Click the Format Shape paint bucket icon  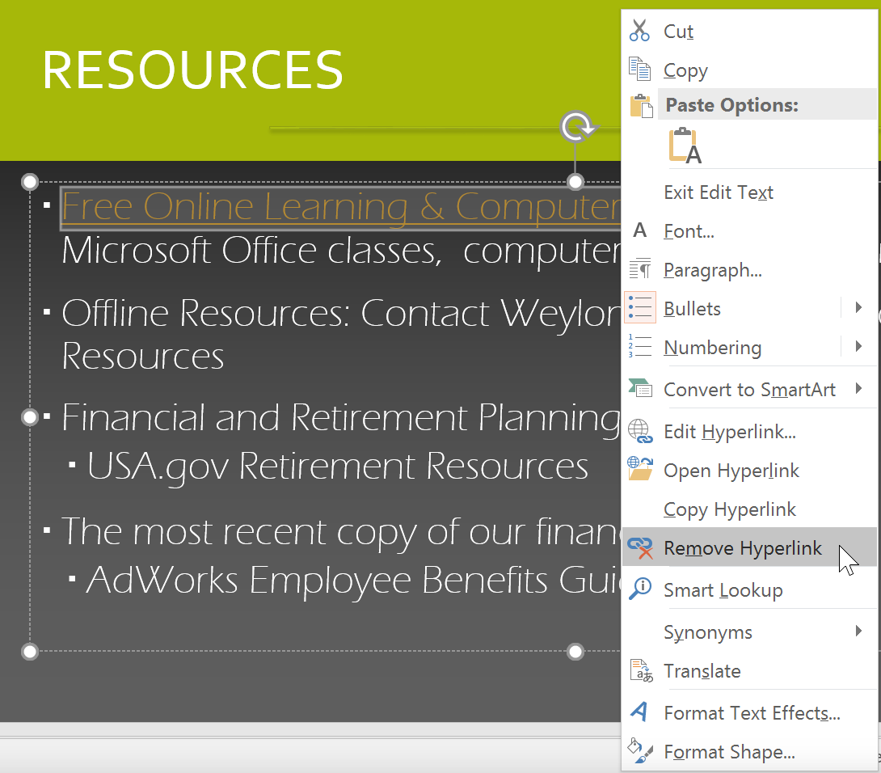639,751
